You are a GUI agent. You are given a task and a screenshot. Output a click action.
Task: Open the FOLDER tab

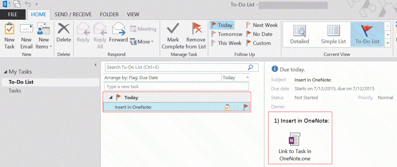click(x=109, y=14)
